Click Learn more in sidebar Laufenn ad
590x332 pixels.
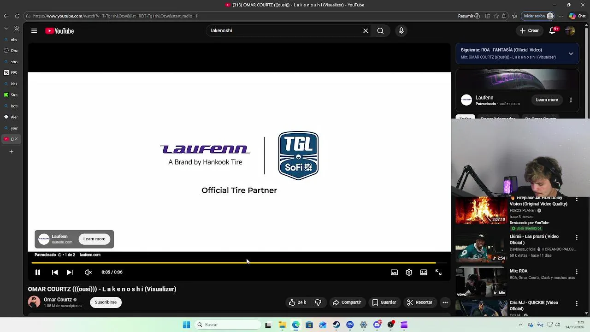pos(547,100)
